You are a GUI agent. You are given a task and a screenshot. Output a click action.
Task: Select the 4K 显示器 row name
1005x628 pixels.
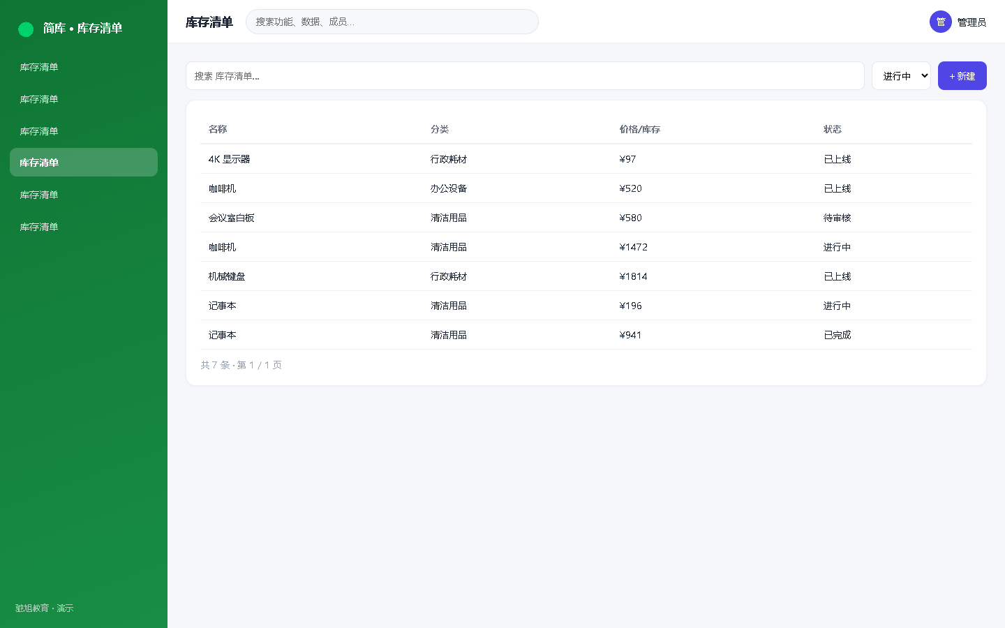click(229, 159)
